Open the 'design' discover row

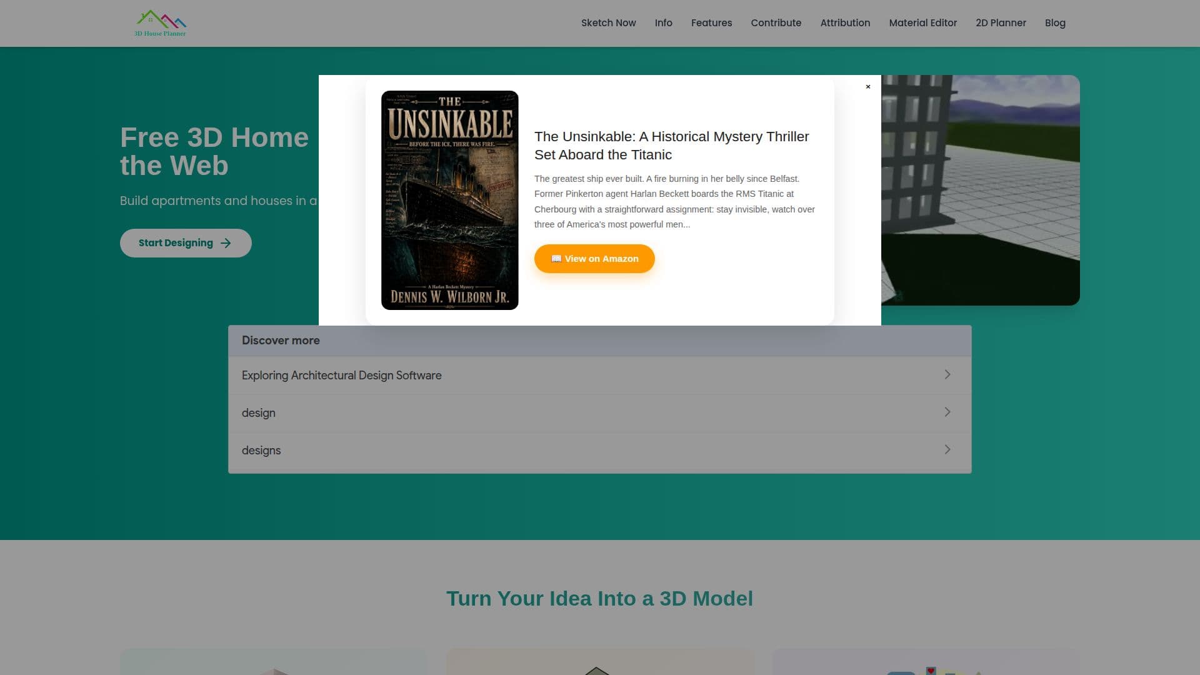click(600, 412)
